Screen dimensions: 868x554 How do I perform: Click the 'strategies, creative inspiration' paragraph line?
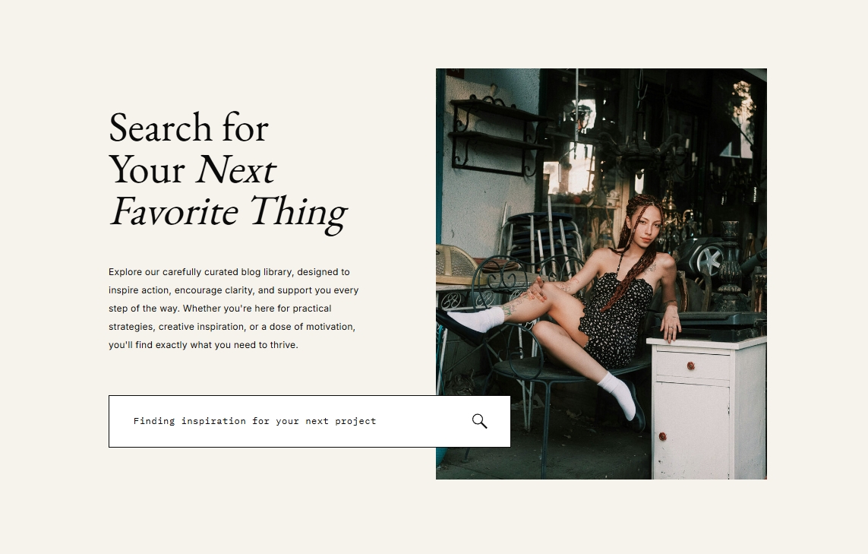tap(232, 327)
